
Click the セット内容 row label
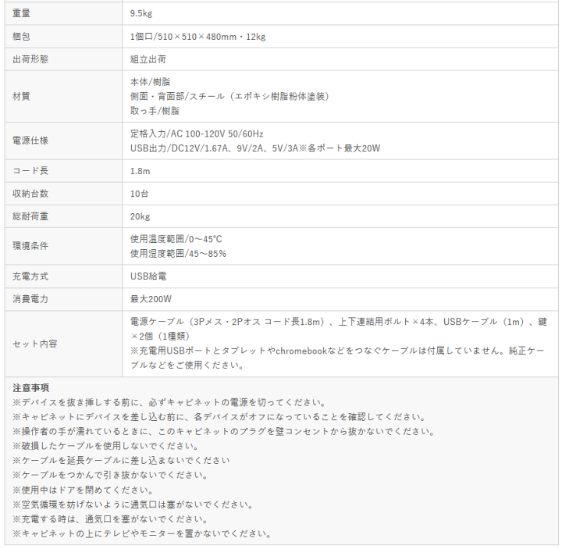(35, 344)
